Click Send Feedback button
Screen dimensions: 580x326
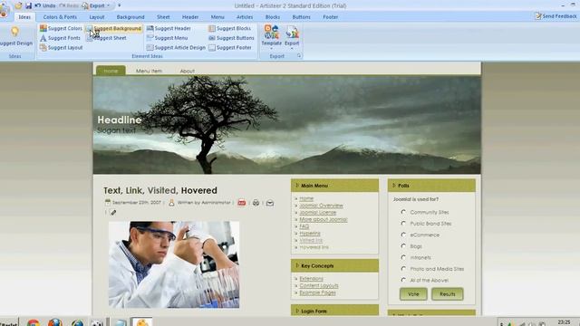coord(556,16)
